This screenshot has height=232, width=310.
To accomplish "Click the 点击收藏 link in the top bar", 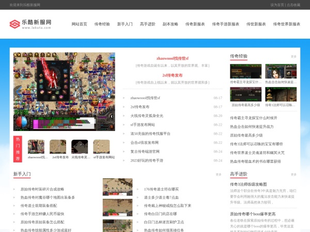I will click(x=293, y=5).
